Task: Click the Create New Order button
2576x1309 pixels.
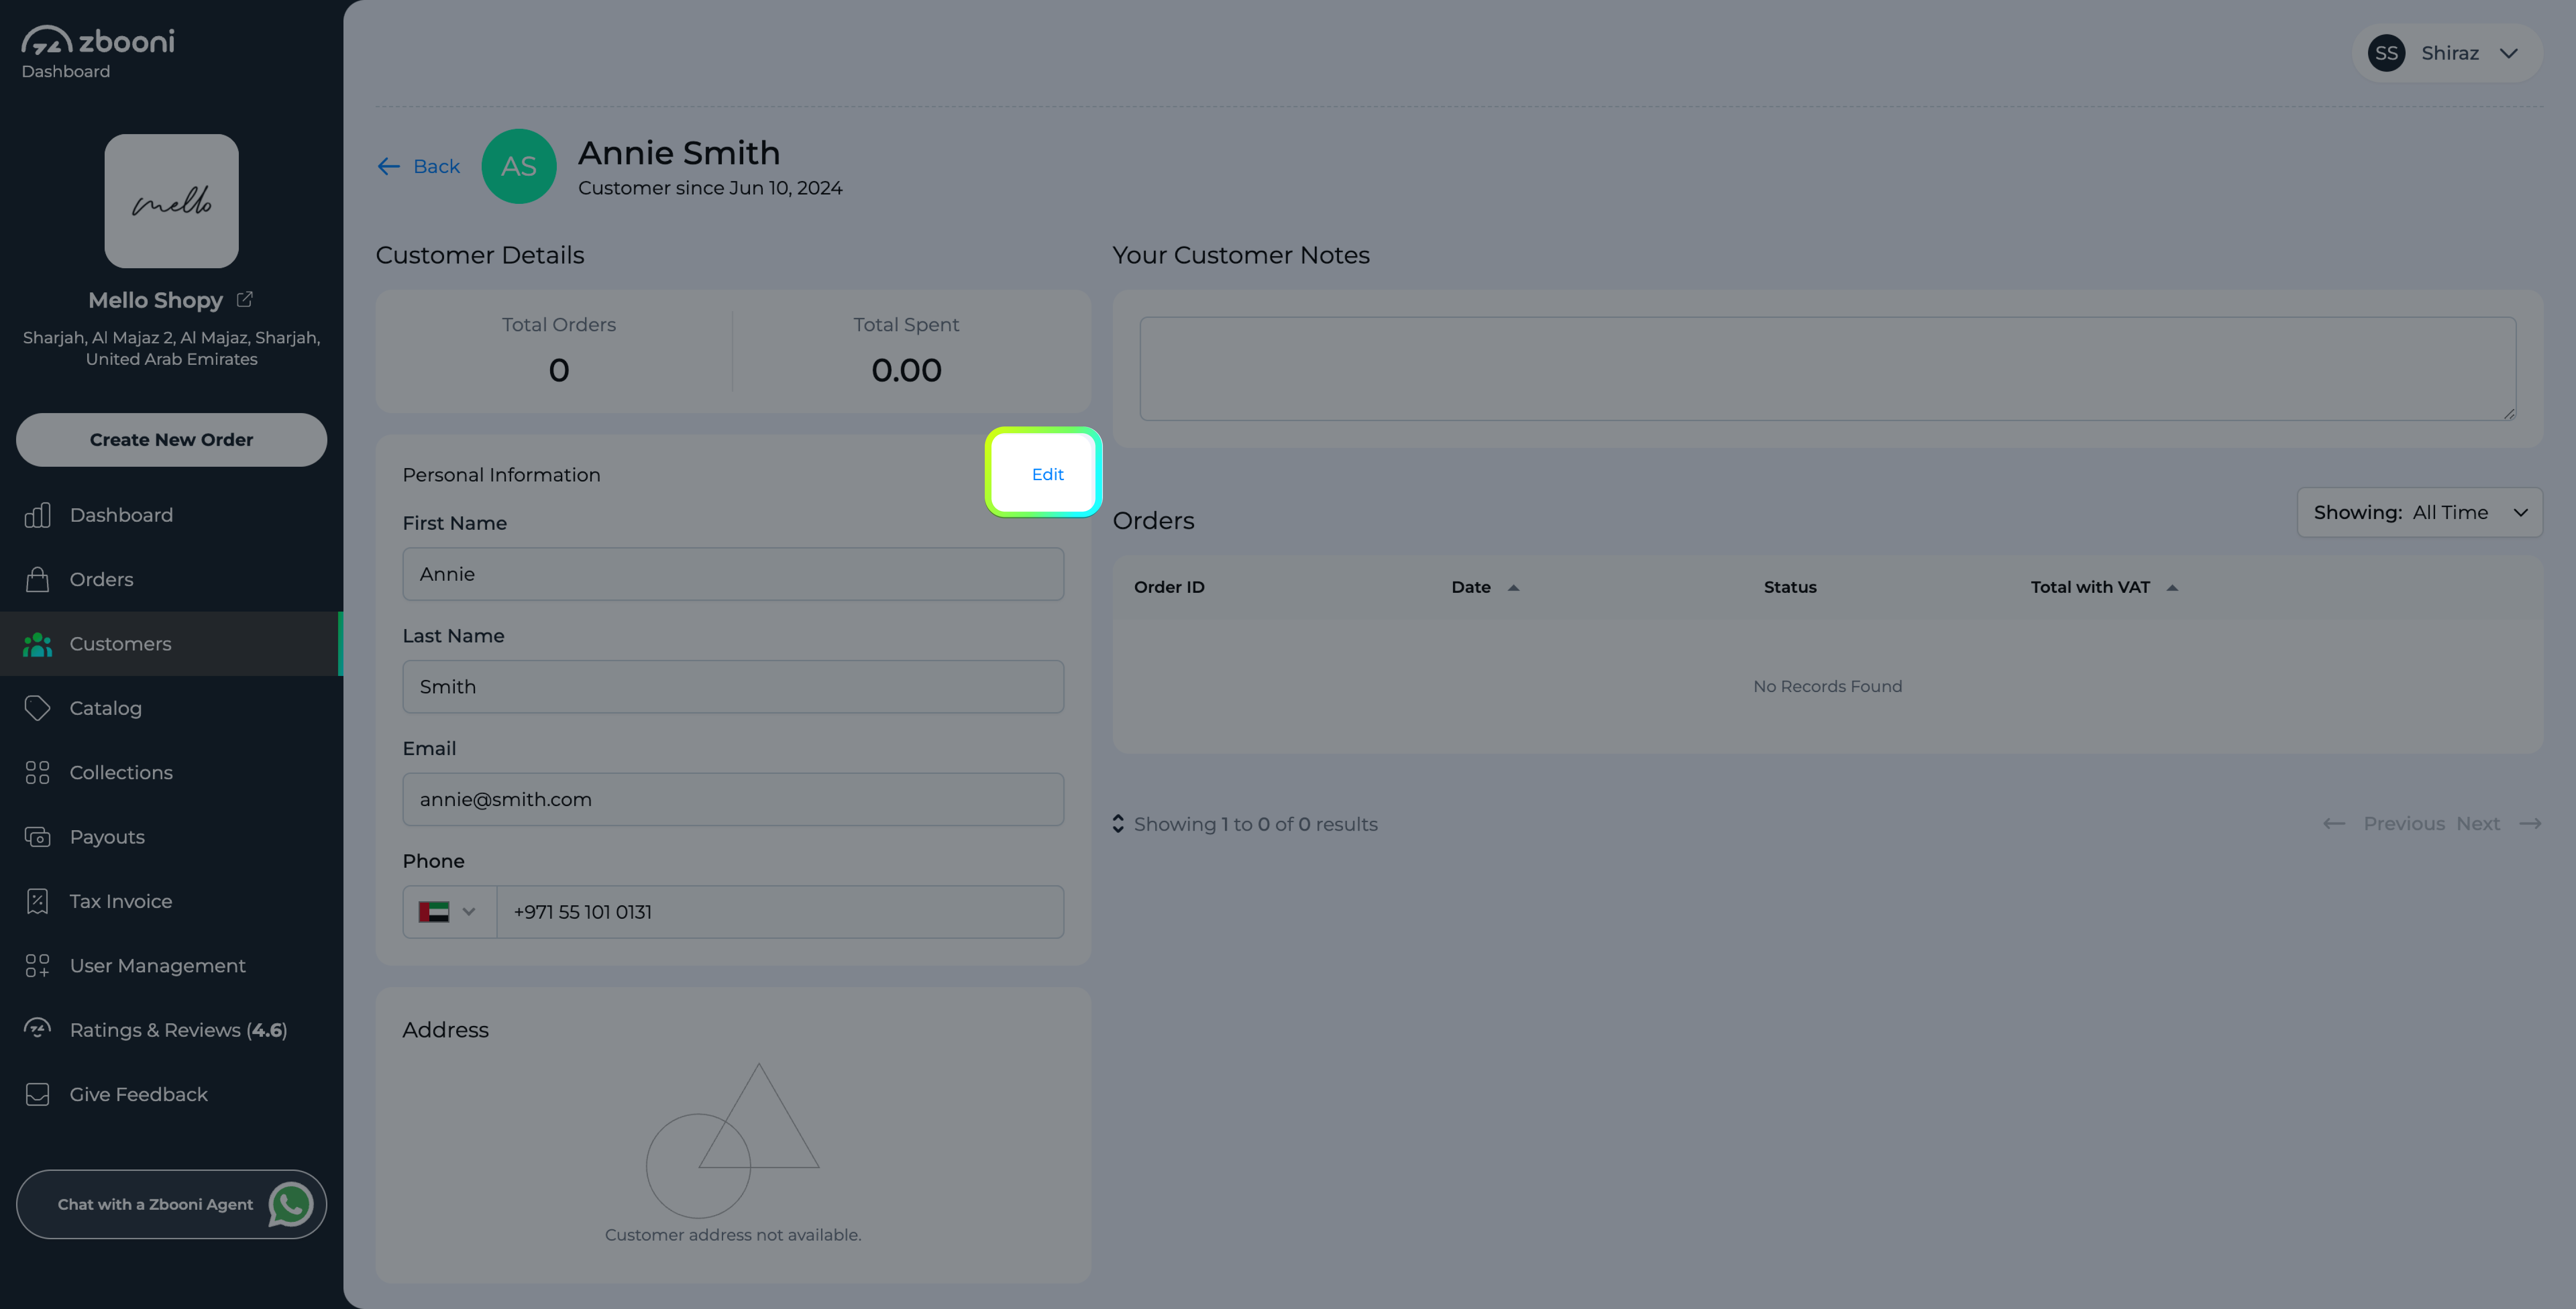Action: pyautogui.click(x=171, y=440)
